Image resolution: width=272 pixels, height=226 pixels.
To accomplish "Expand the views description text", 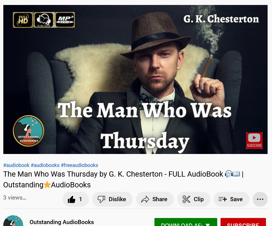I will (x=15, y=198).
